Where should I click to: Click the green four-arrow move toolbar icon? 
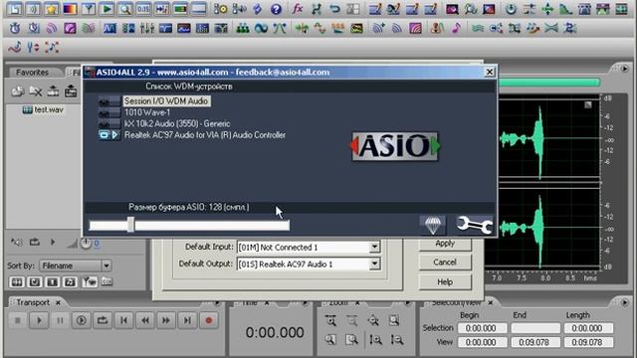(547, 9)
